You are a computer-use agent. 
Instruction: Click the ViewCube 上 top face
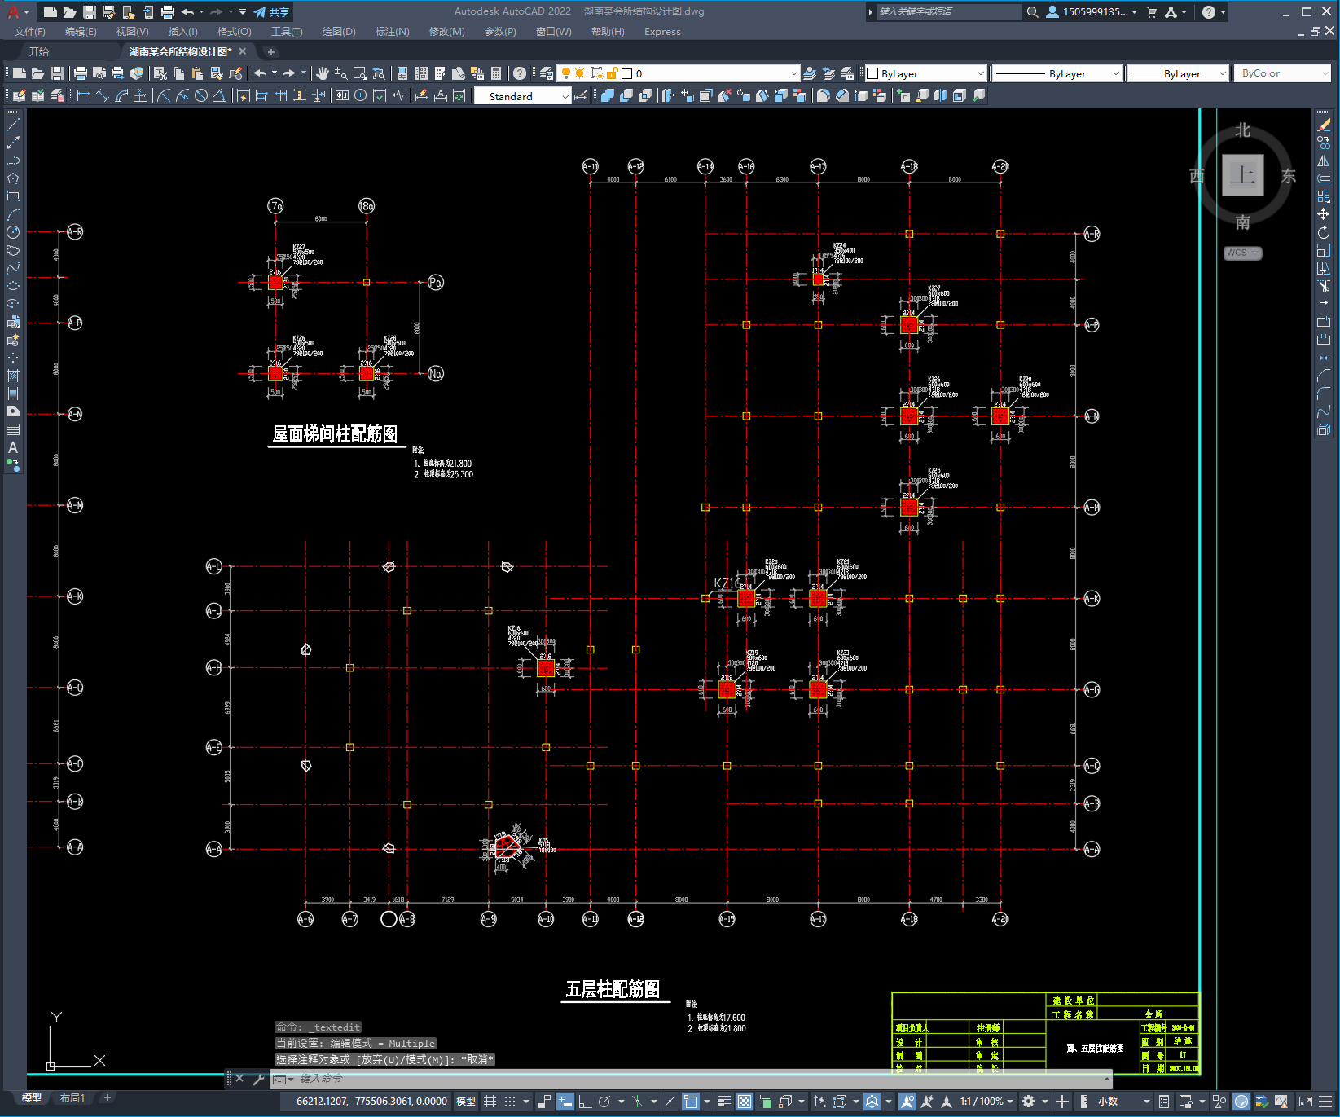click(x=1243, y=175)
